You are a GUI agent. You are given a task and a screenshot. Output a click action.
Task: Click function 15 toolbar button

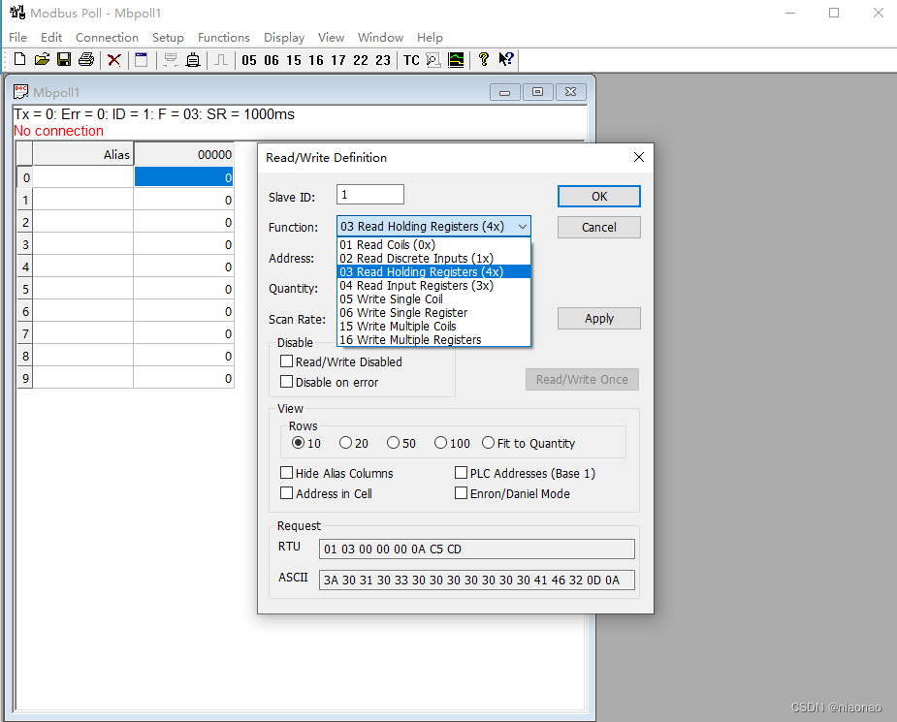point(294,60)
